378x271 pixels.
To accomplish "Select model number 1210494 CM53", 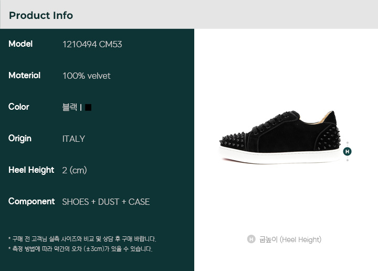I will [92, 44].
